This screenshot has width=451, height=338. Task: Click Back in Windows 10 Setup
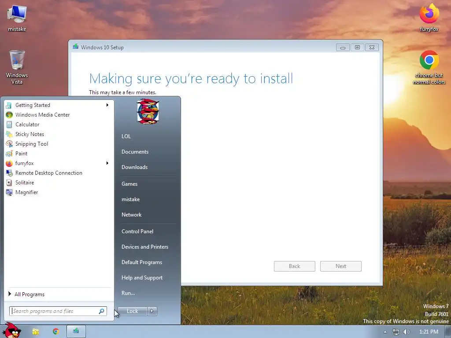pos(295,266)
